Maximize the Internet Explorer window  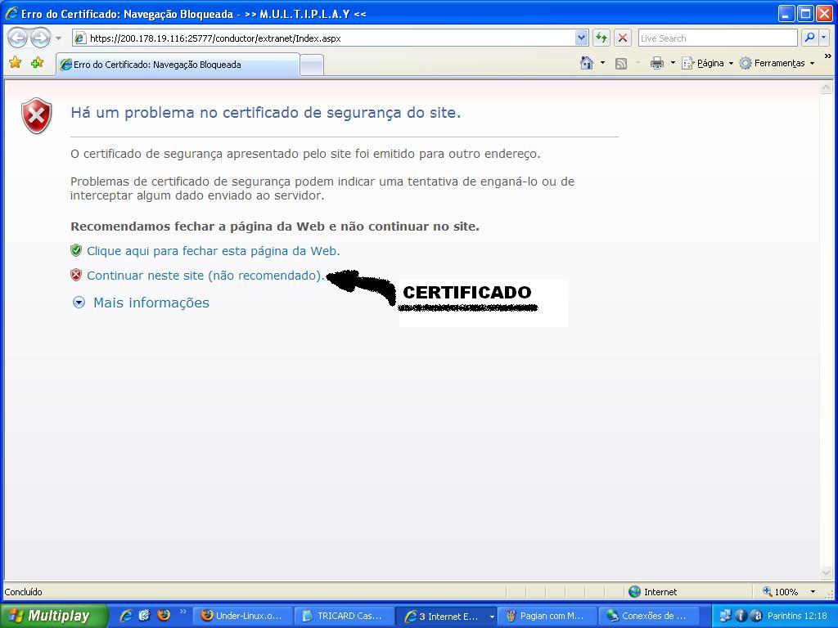pyautogui.click(x=805, y=14)
